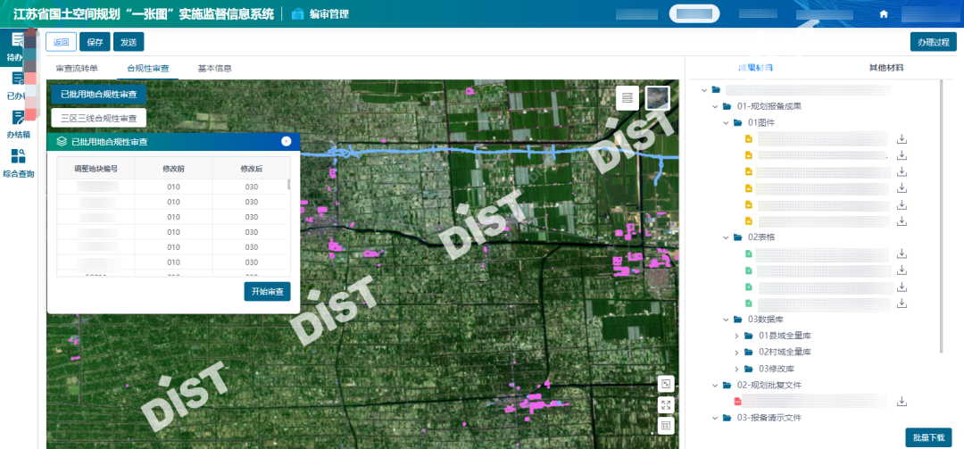Expand the 02村域全量库 folder
This screenshot has width=964, height=449.
click(x=736, y=352)
